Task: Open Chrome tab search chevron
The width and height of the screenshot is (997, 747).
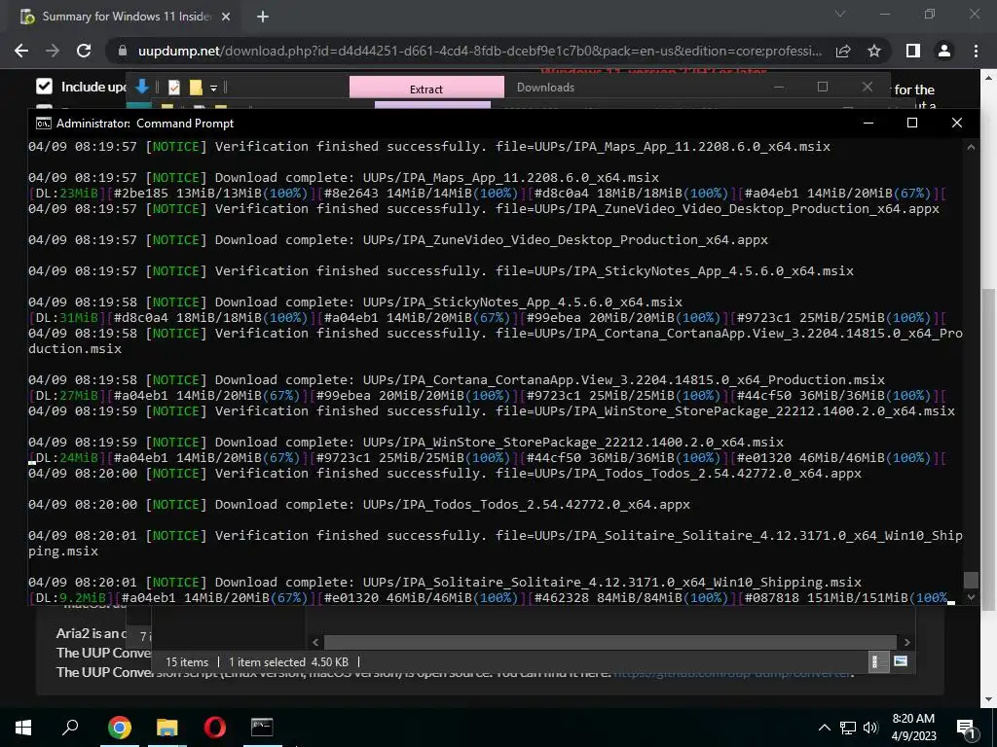Action: point(840,14)
